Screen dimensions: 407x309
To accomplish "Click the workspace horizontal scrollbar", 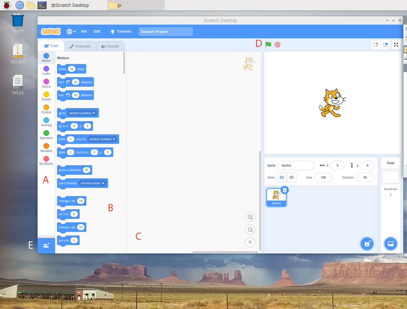I will point(225,252).
